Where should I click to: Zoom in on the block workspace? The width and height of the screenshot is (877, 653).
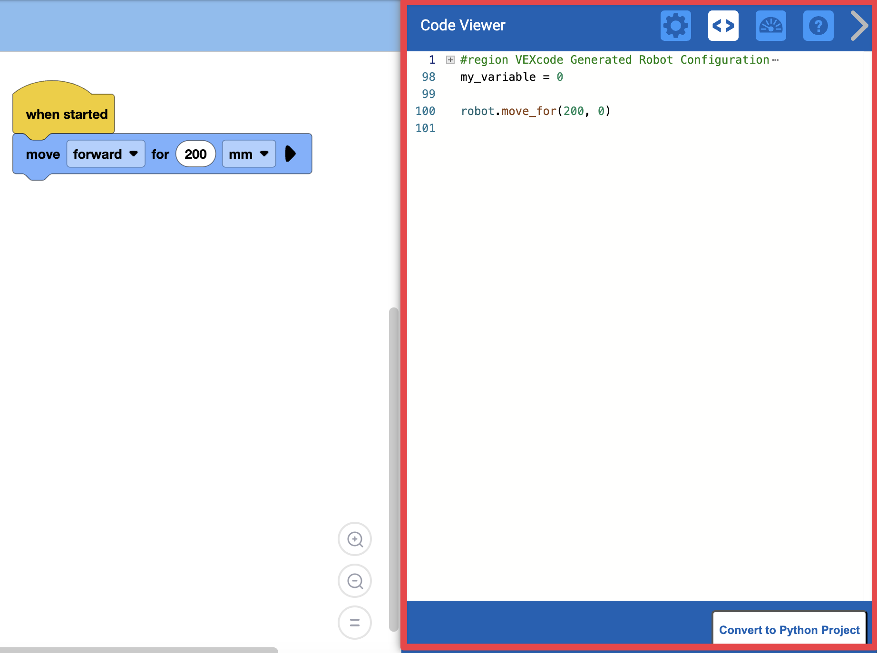(x=354, y=539)
